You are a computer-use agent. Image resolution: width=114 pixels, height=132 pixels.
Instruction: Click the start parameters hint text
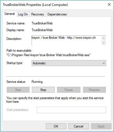pos(55,100)
